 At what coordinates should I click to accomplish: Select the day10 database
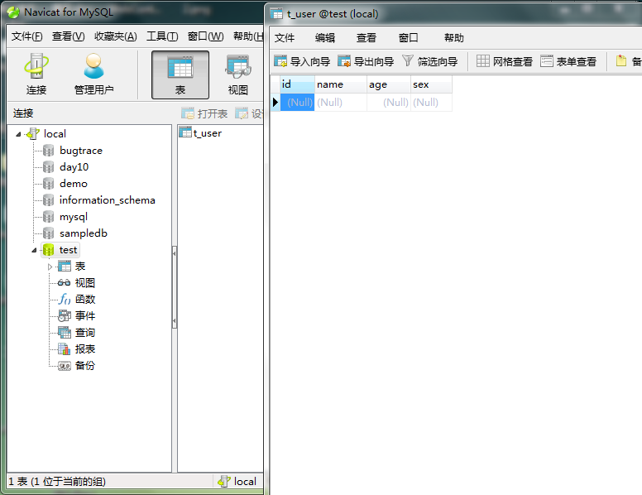click(x=74, y=167)
